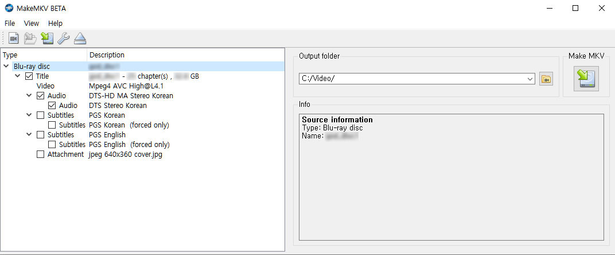Click the Description column header

click(185, 55)
